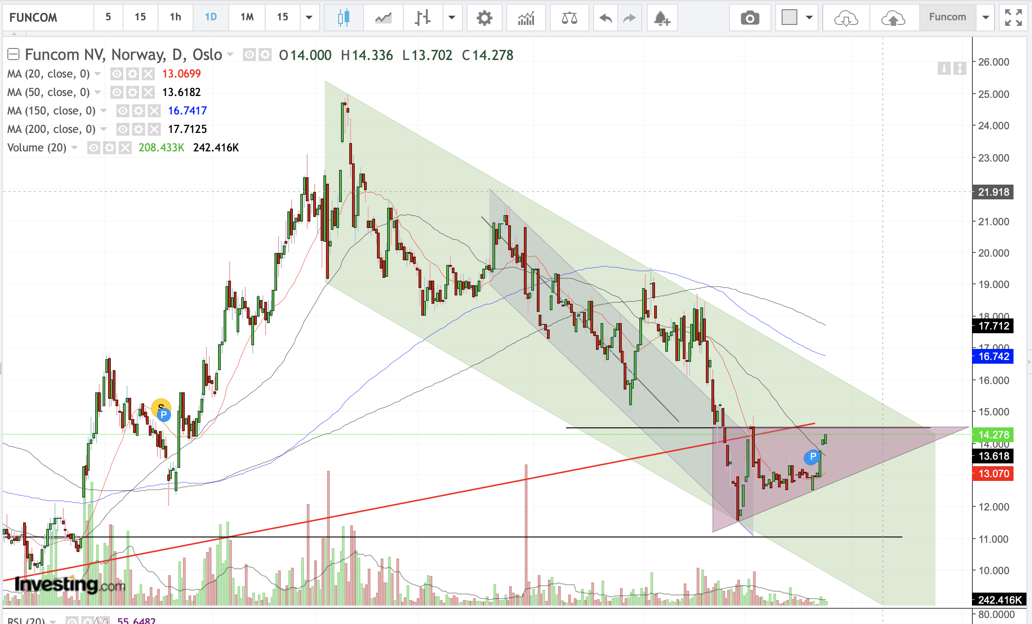Select the candlestick chart style
Screen dimensions: 1032x624
(343, 18)
